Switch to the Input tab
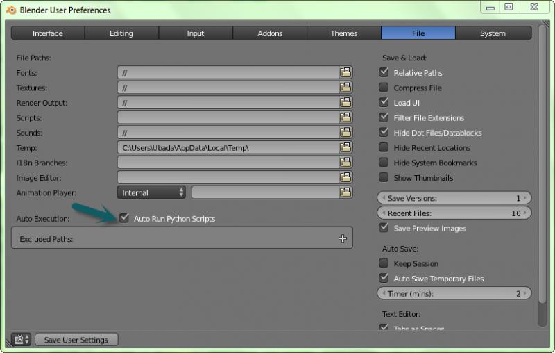 tap(196, 33)
